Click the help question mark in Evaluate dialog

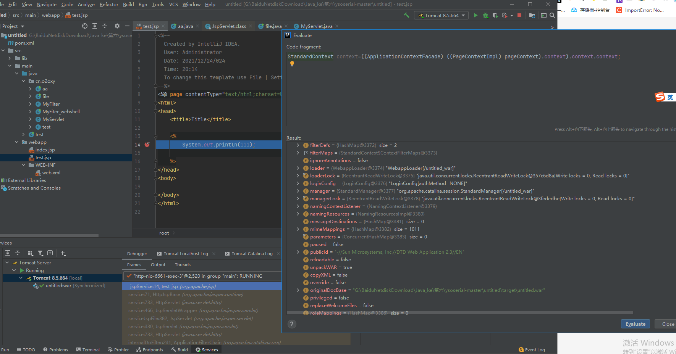[292, 324]
